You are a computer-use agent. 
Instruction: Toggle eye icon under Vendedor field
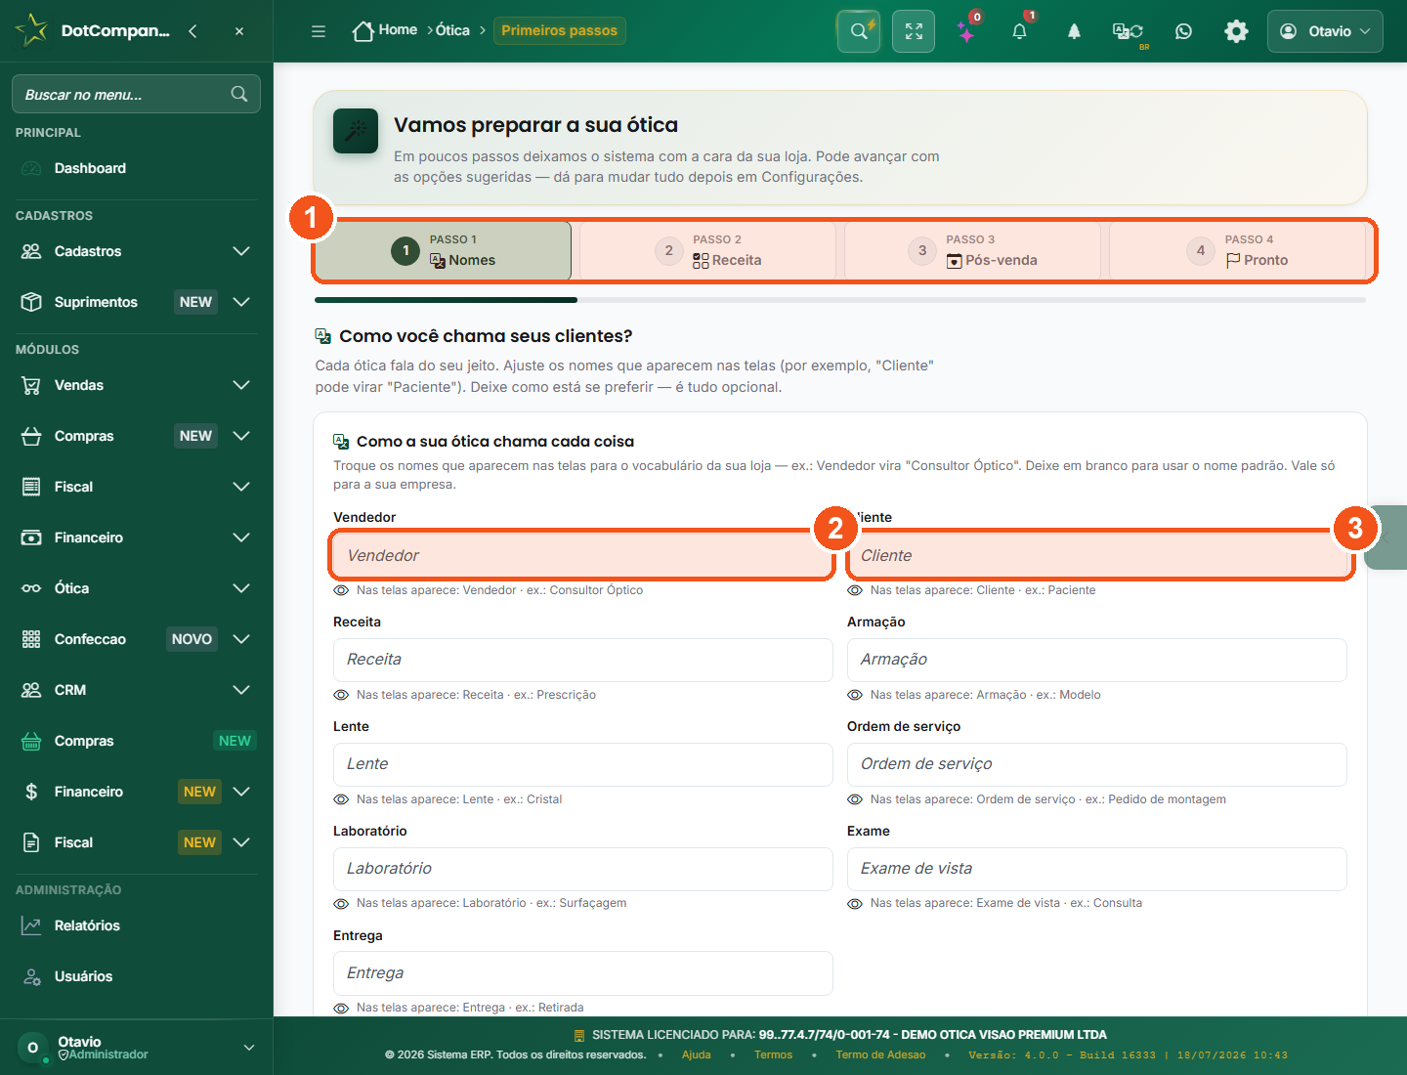tap(341, 590)
